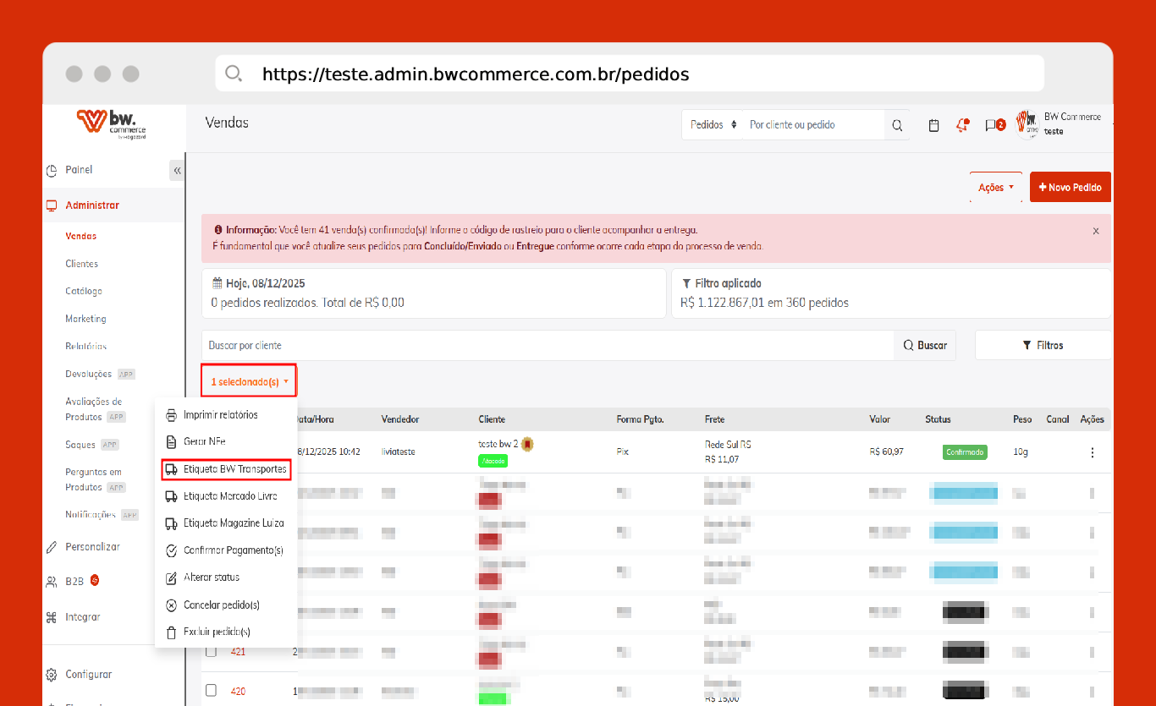This screenshot has width=1156, height=706.
Task: Select 'Cancelar pedido(s)' menu entry
Action: coord(221,605)
